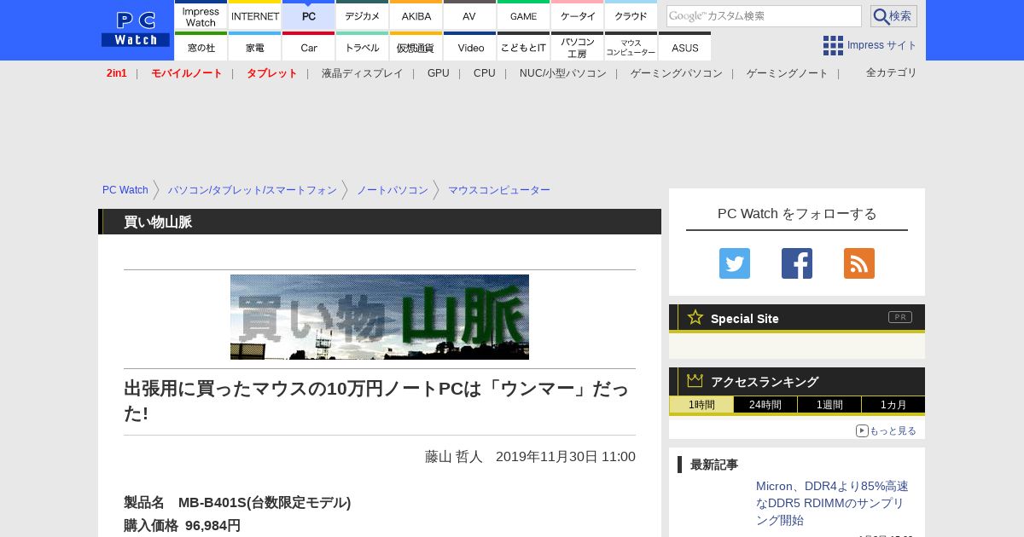Open the GAME site tab
Screen dimensions: 1024x537
(x=523, y=14)
